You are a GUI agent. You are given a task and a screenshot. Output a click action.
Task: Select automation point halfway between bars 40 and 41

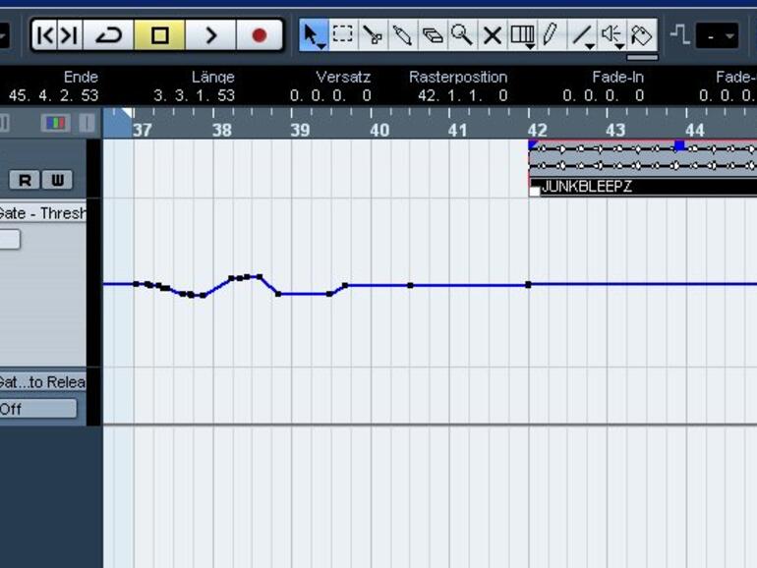[410, 285]
